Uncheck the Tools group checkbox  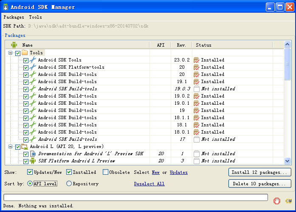click(x=18, y=53)
